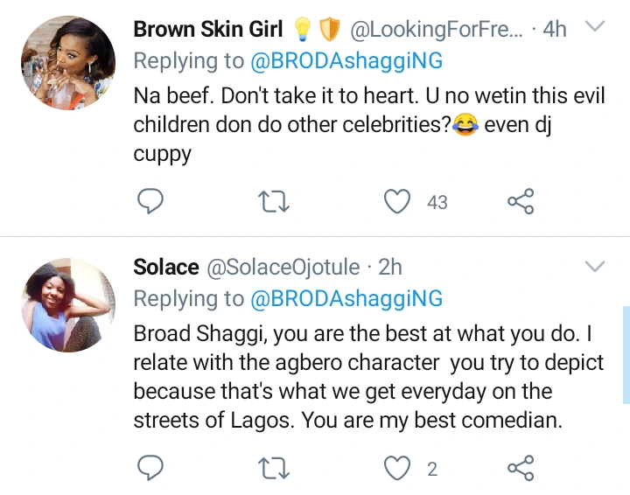Viewport: 630px width, 495px height.
Task: Share Solace's tweet
Action: pos(521,469)
